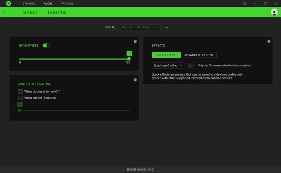Switch to the Synapse tab
Image resolution: width=281 pixels, height=173 pixels.
(x=29, y=4)
